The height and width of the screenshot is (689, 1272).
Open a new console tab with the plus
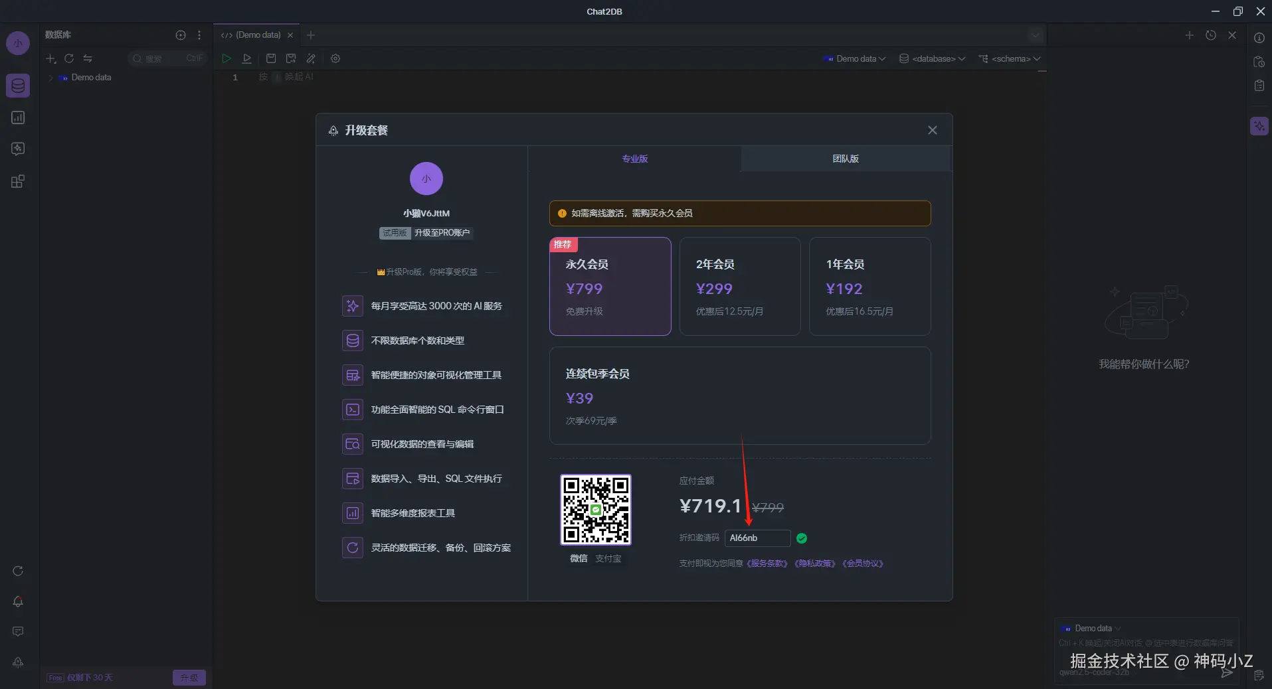tap(311, 35)
